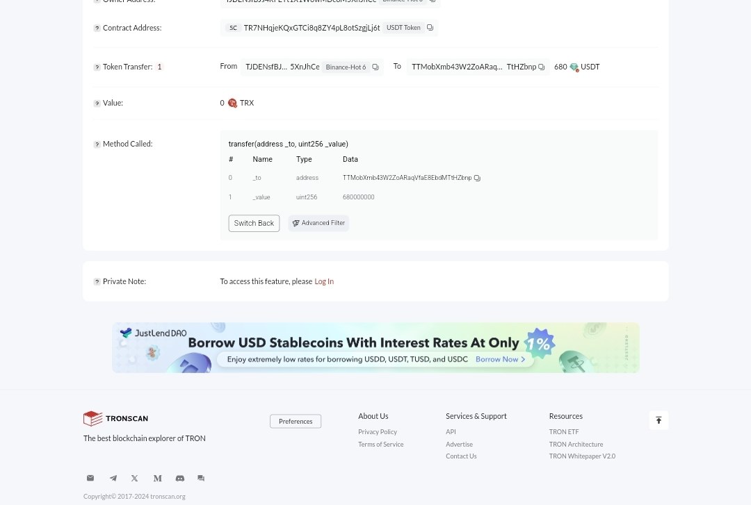
Task: Click the Log In link
Action: pos(324,281)
